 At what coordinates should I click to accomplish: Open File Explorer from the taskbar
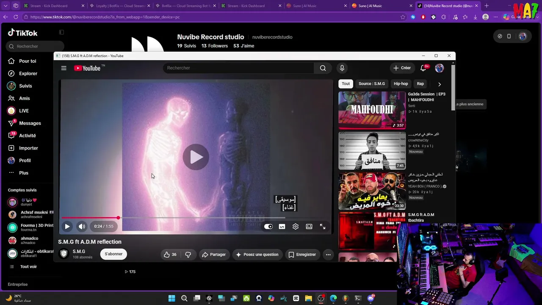(x=308, y=298)
